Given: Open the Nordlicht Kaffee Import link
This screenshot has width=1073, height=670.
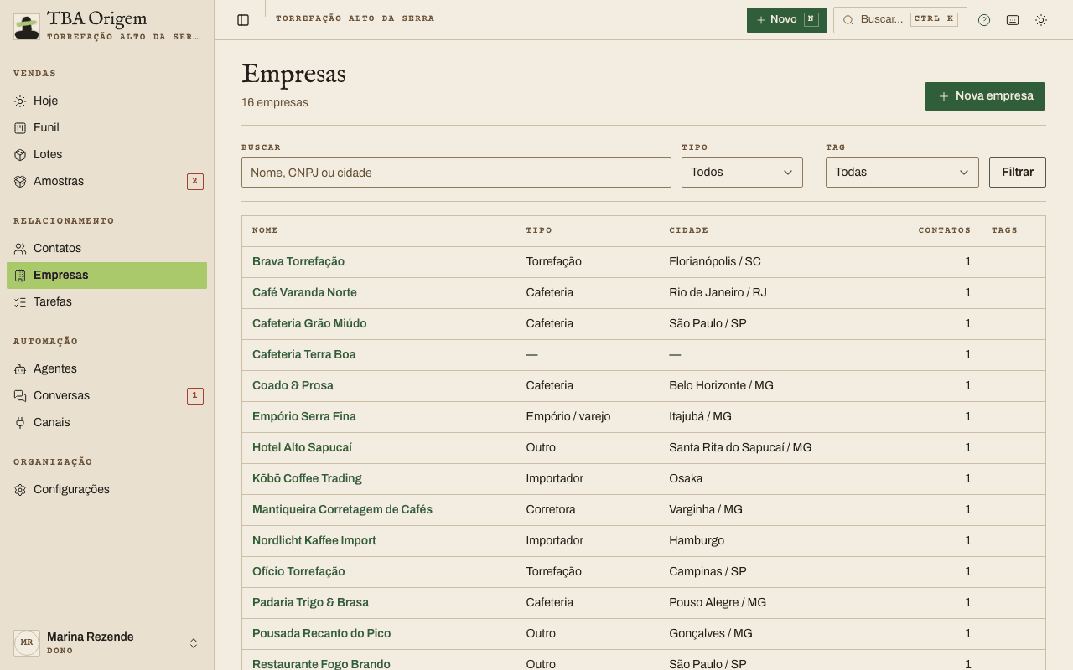Looking at the screenshot, I should tap(314, 540).
